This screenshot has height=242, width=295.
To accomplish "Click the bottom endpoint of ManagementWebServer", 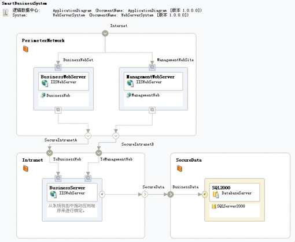I will tap(152, 110).
